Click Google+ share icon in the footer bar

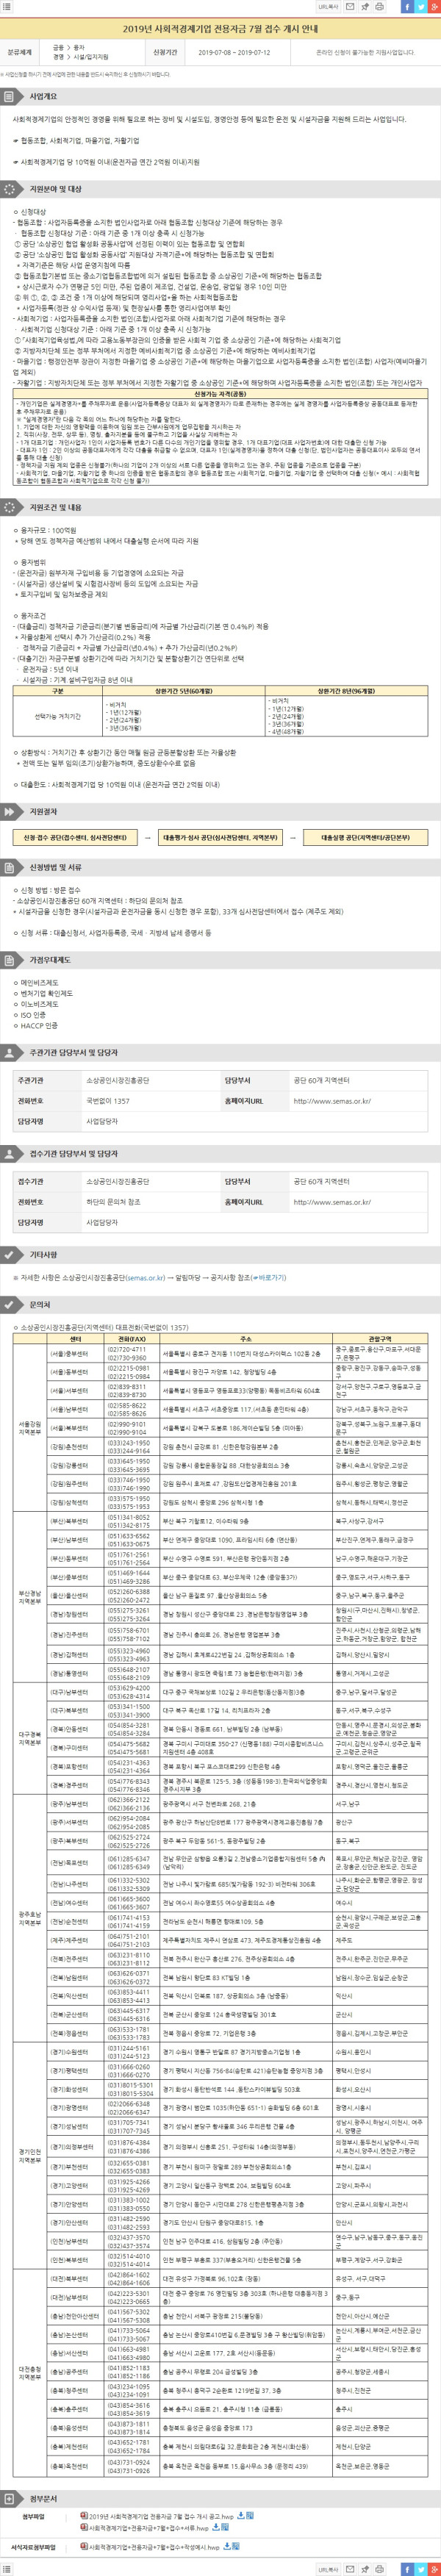[432, 2568]
